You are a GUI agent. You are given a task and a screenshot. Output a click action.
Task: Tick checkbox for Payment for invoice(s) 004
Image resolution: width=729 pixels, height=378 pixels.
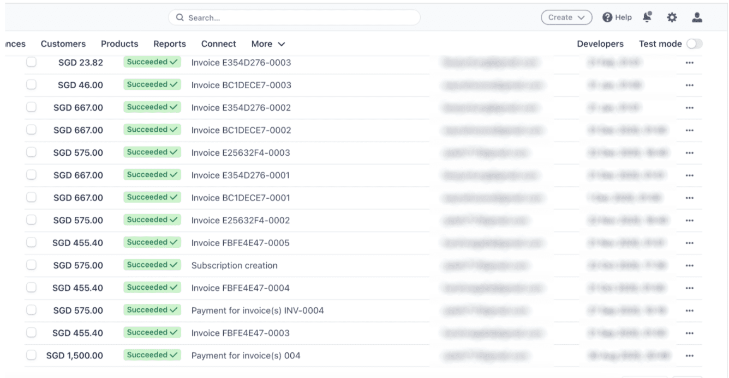coord(31,356)
